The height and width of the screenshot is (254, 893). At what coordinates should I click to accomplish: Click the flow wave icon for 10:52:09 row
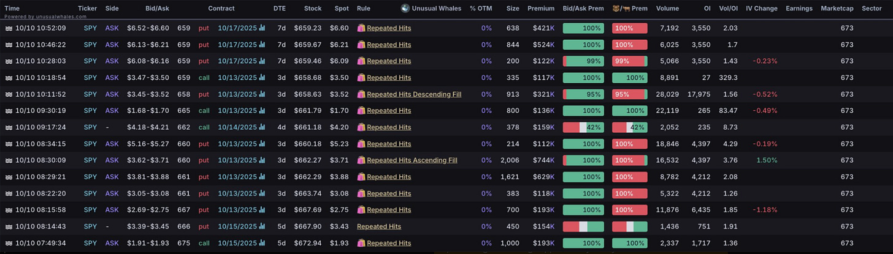click(9, 28)
